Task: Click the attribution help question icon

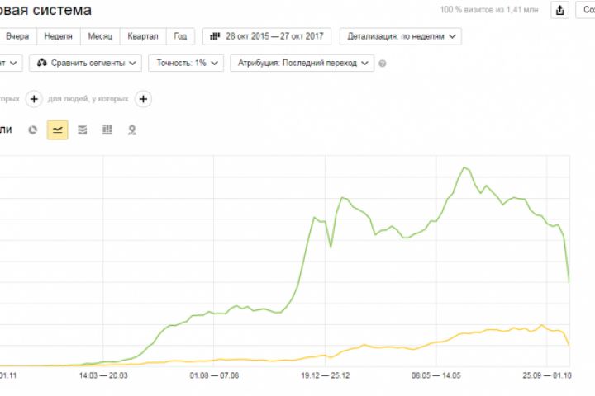Action: pos(383,64)
